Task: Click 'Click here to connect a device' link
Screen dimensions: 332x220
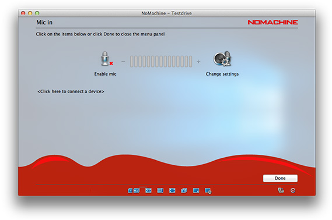Action: pyautogui.click(x=71, y=91)
